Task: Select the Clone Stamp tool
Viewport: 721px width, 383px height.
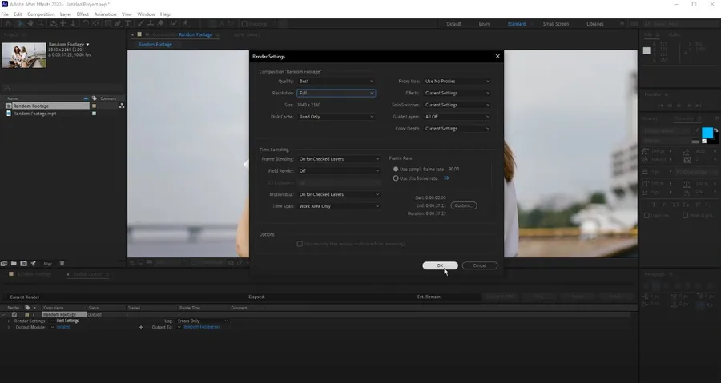Action: (x=151, y=23)
